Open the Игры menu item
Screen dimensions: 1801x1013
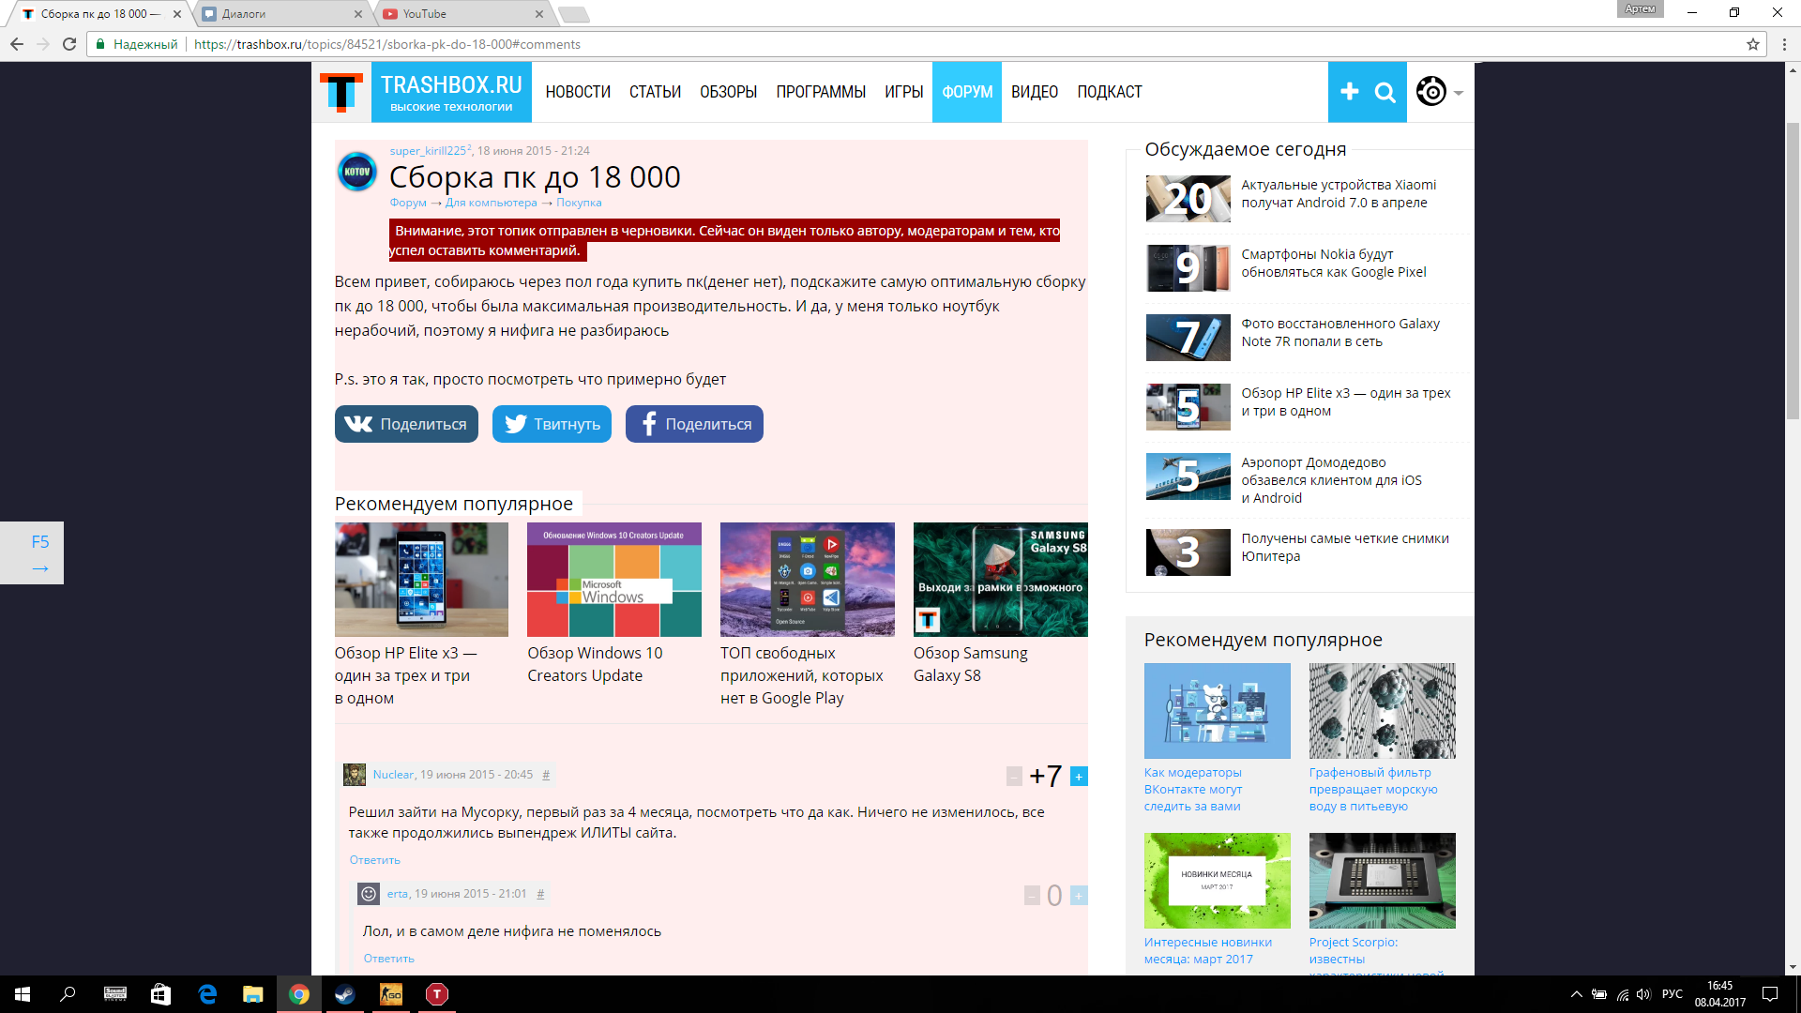[x=904, y=92]
